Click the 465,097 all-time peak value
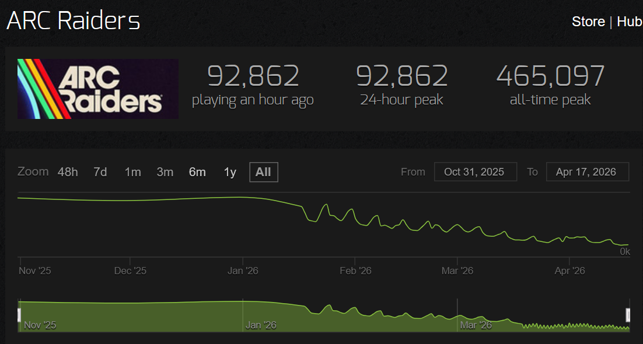 point(550,75)
